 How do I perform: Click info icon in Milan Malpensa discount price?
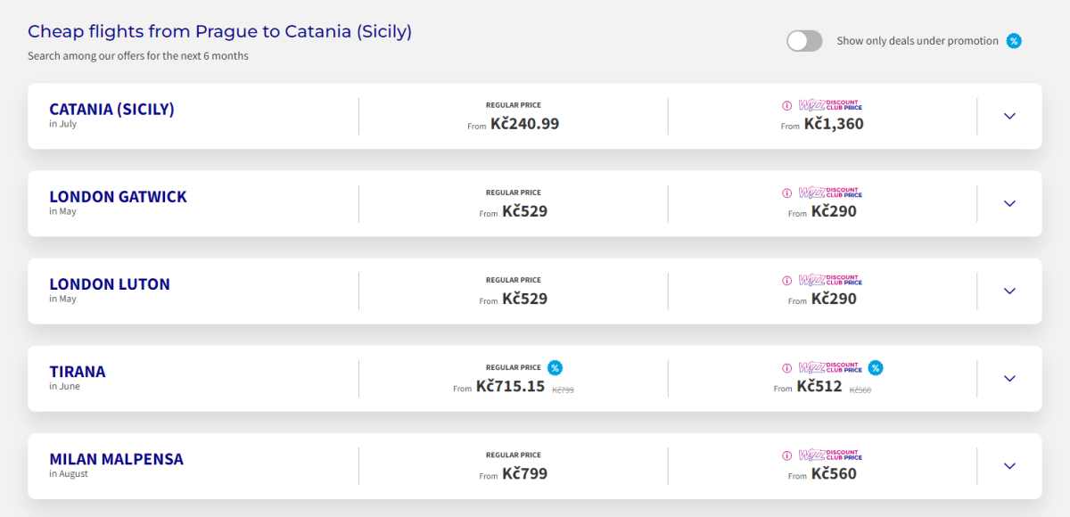786,455
